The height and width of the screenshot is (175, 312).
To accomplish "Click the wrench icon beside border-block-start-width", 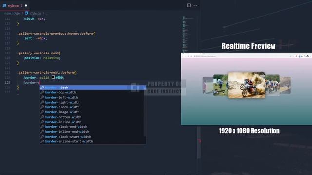I will (x=42, y=136).
